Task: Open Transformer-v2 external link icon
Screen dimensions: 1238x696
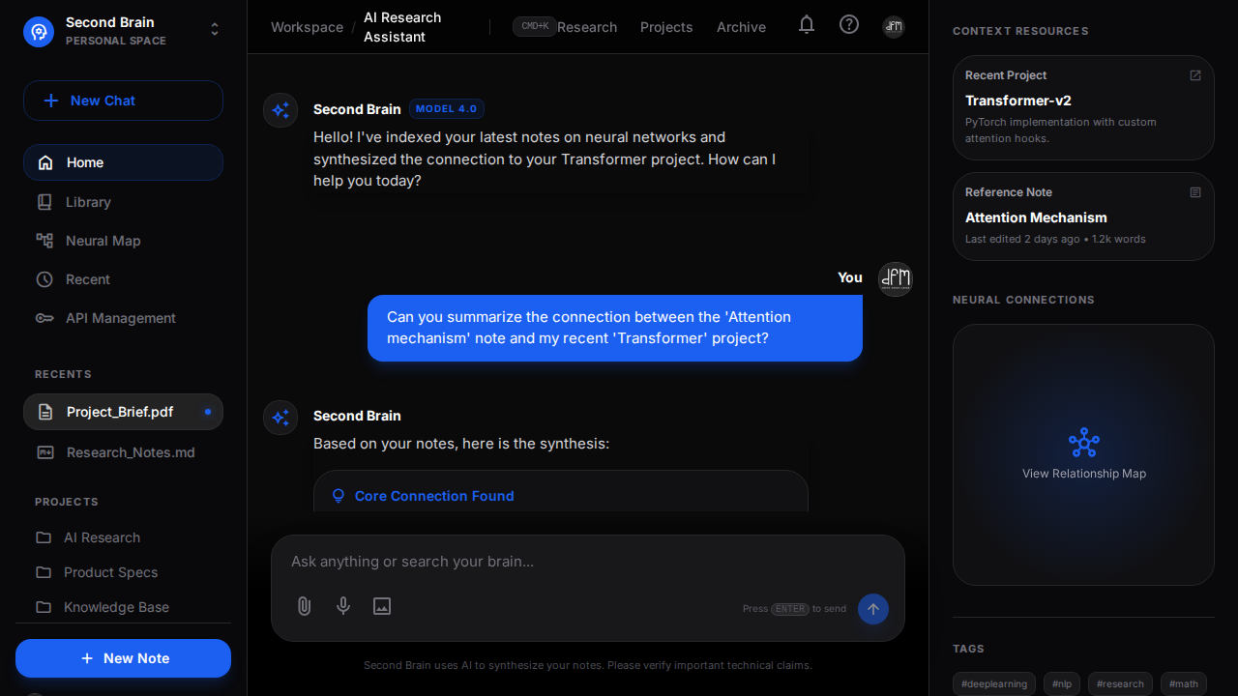Action: coord(1195,75)
